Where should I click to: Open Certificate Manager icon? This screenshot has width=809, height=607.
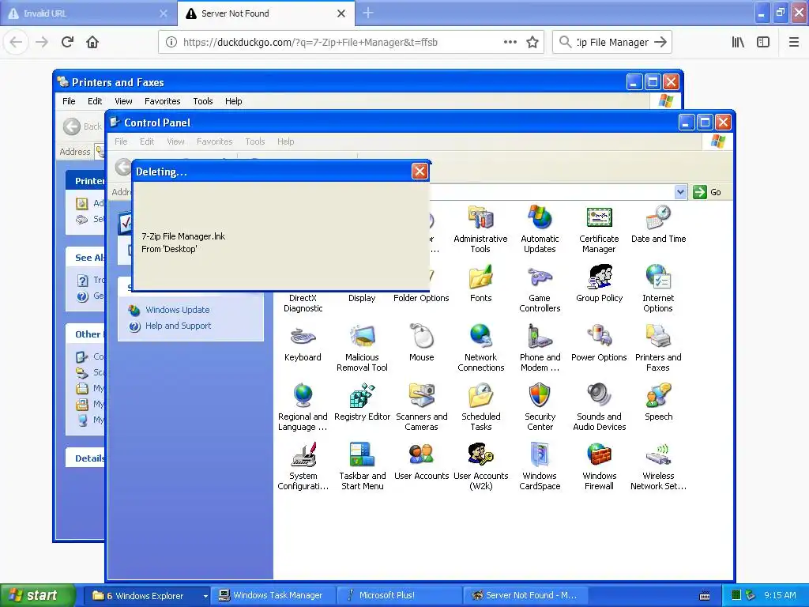point(599,228)
